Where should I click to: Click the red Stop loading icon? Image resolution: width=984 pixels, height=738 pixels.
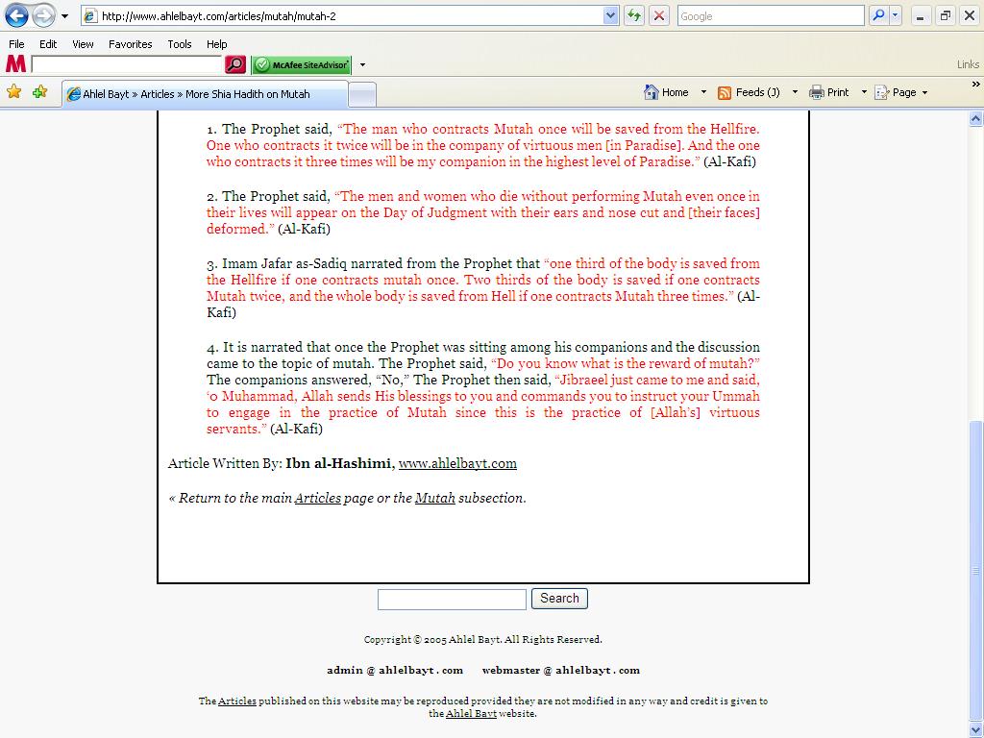(659, 16)
